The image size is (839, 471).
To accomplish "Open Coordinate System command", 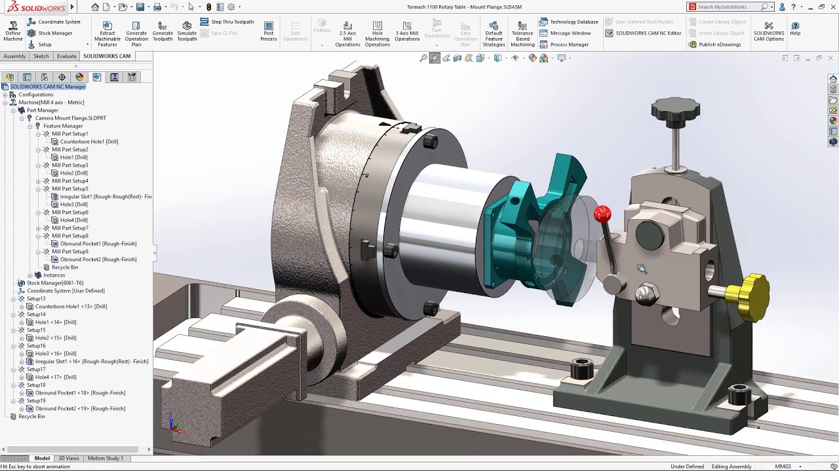I will 54,22.
